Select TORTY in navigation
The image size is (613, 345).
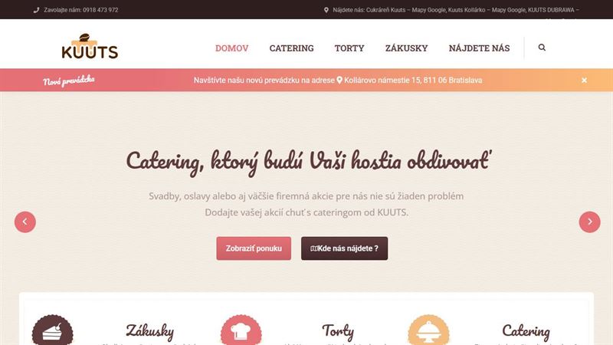click(x=349, y=48)
